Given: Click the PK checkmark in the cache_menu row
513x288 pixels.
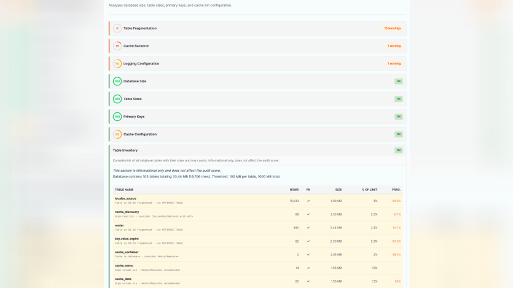Looking at the screenshot, I should pyautogui.click(x=308, y=268).
